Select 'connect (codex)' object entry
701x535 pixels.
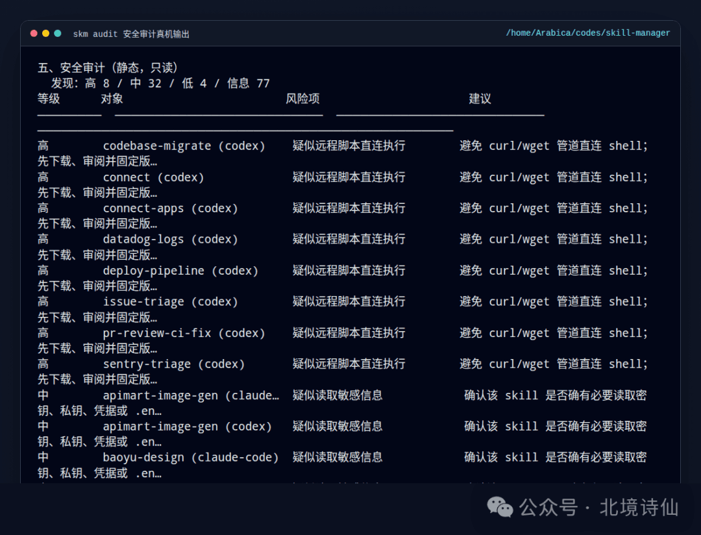(153, 177)
